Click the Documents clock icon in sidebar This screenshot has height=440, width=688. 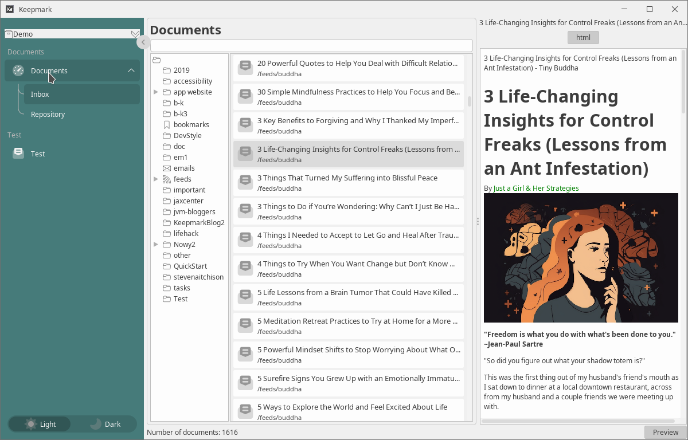[18, 70]
